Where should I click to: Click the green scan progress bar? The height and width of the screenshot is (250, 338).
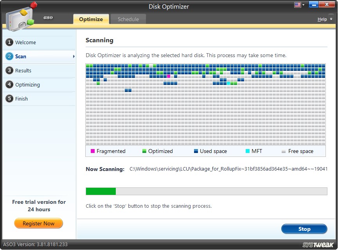coord(100,191)
